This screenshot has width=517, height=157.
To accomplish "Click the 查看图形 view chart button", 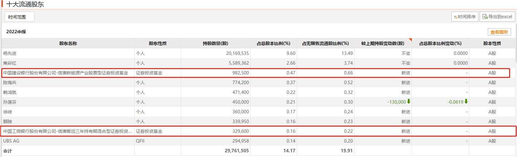I will 499,32.
